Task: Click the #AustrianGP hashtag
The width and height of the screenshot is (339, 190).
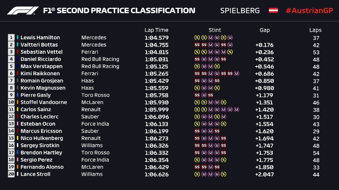Action: click(x=309, y=11)
